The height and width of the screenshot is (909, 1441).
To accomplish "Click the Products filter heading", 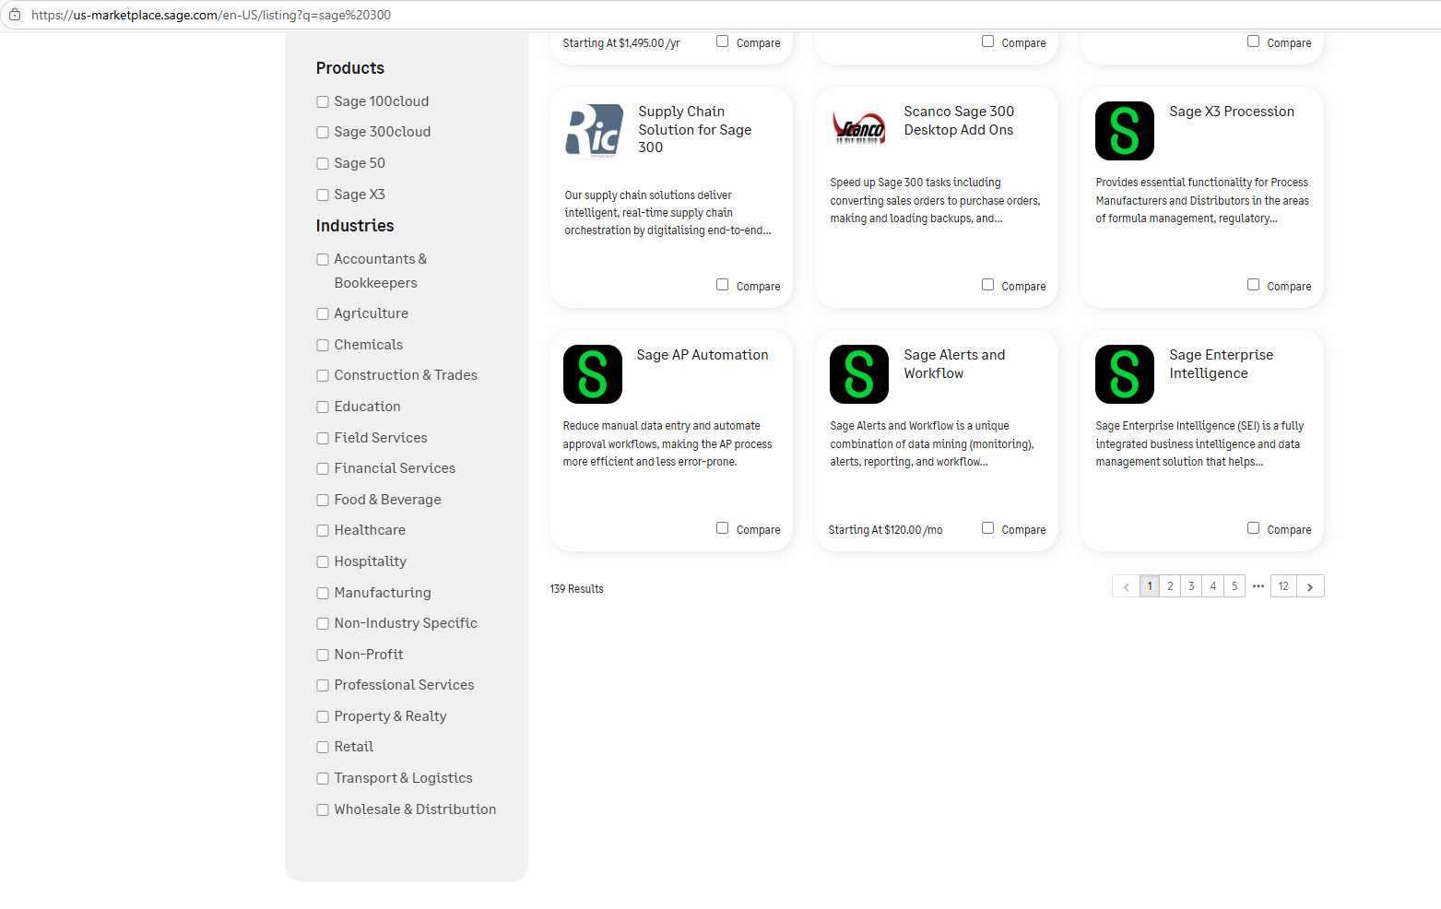I will 350,68.
